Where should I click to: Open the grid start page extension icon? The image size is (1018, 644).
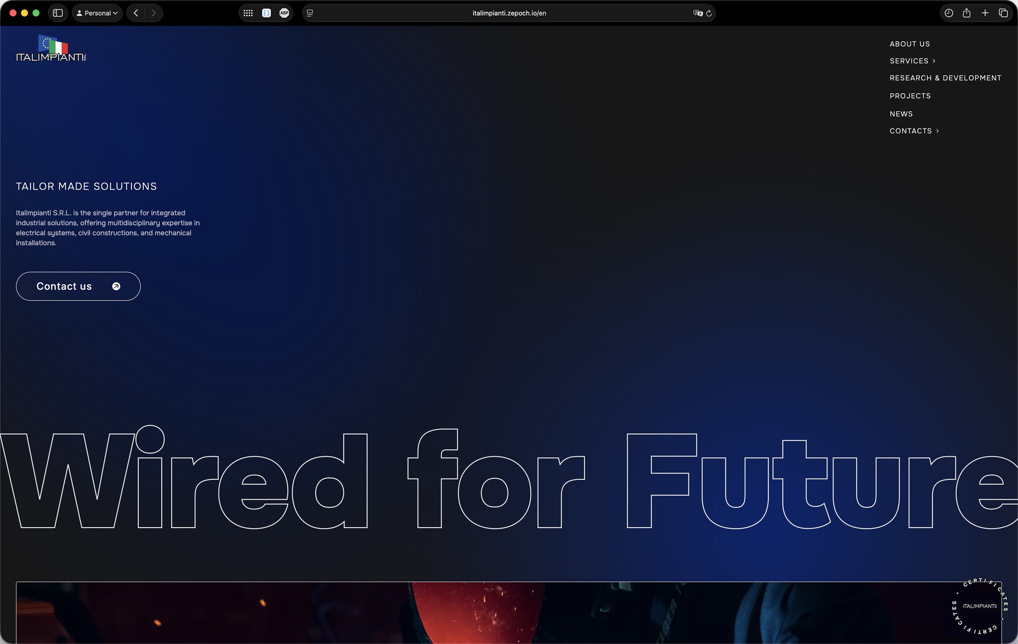coord(248,13)
